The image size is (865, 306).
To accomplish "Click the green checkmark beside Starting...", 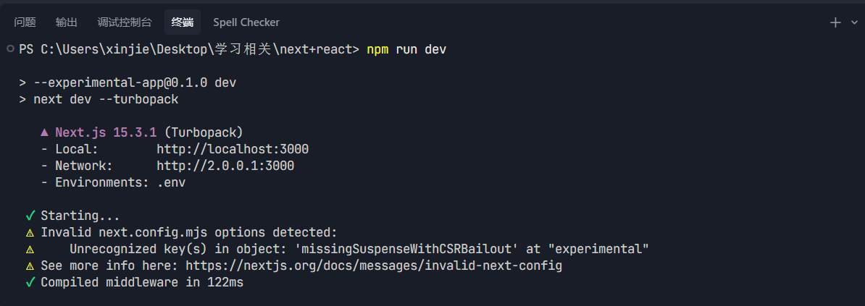I will click(30, 216).
